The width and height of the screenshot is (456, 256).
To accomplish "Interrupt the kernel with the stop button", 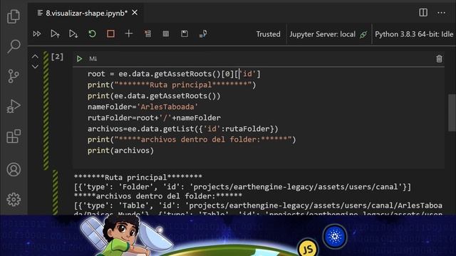I will [110, 34].
